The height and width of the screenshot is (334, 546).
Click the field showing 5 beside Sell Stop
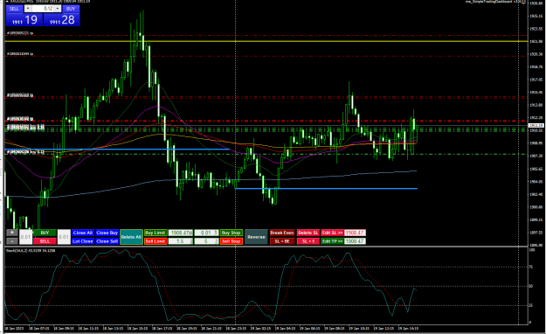point(206,241)
